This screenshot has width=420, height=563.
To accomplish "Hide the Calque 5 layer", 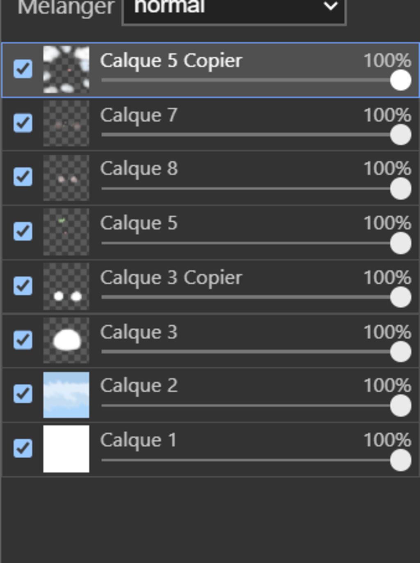I will 23,231.
